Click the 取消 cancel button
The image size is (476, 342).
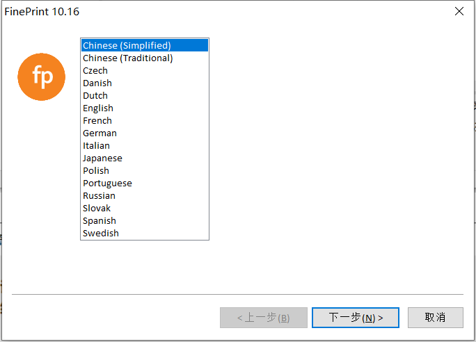436,318
